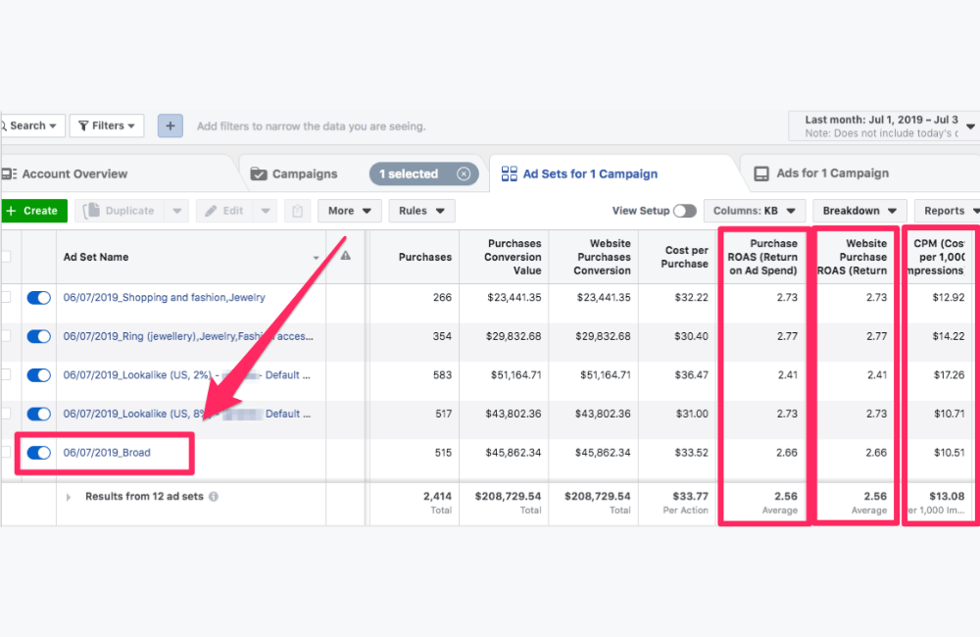
Task: Click the Campaigns folder icon
Action: [259, 173]
